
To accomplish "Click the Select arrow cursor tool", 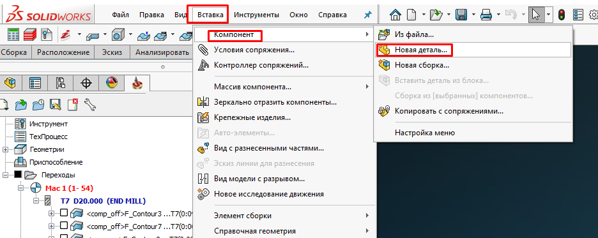I will 536,15.
